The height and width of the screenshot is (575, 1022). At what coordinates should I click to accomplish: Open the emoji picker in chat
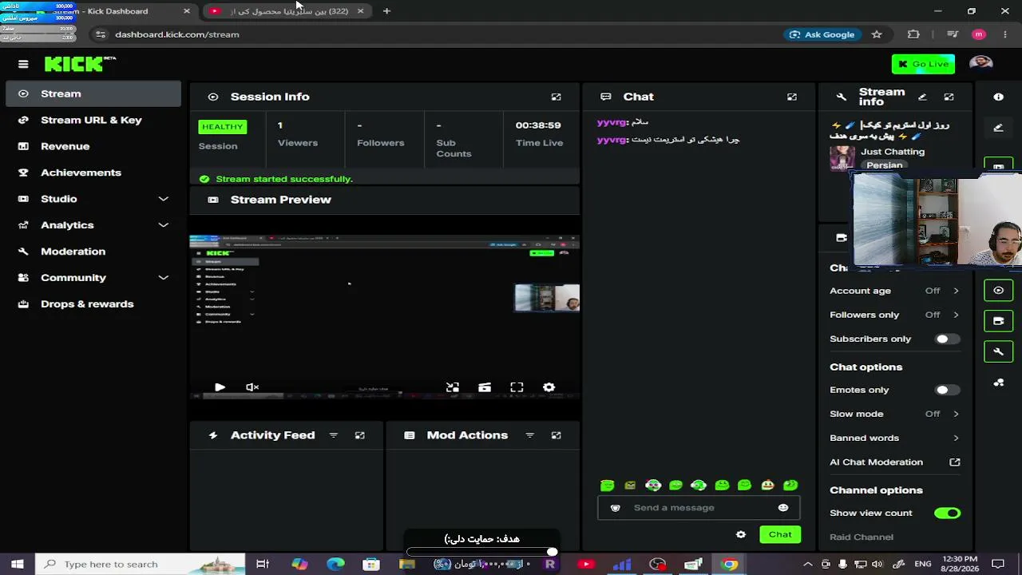783,508
